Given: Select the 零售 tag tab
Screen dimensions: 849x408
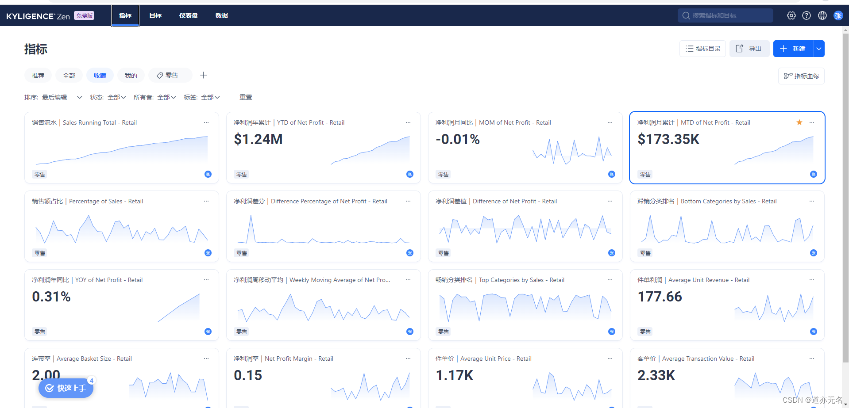Looking at the screenshot, I should point(170,76).
